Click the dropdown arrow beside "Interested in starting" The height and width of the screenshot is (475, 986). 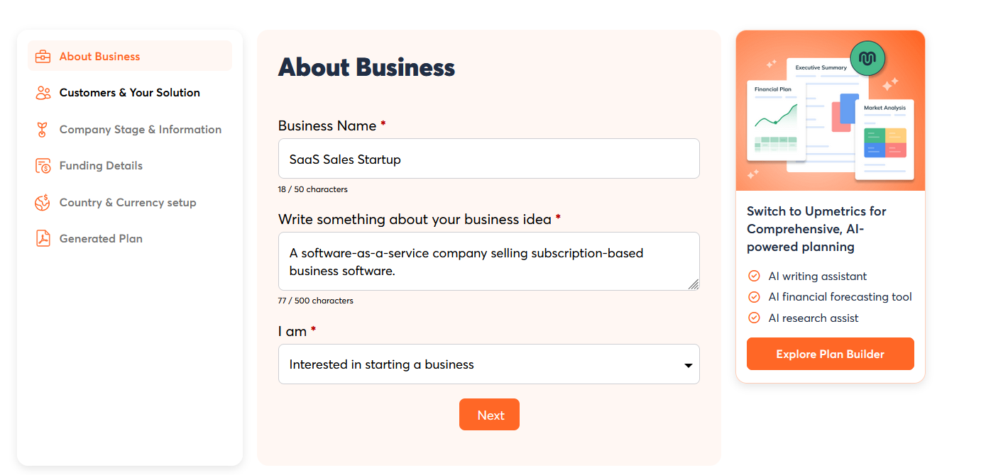coord(688,365)
